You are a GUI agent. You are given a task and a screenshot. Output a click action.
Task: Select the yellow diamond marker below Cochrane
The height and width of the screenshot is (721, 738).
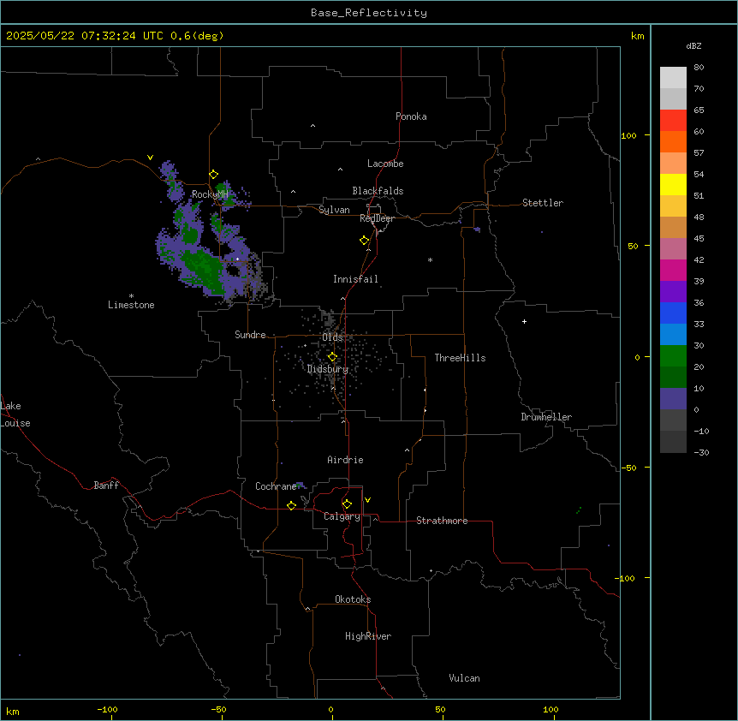pos(291,505)
